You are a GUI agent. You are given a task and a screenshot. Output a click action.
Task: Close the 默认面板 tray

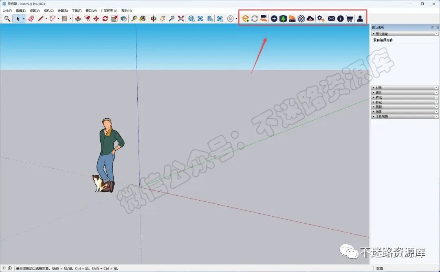point(437,27)
